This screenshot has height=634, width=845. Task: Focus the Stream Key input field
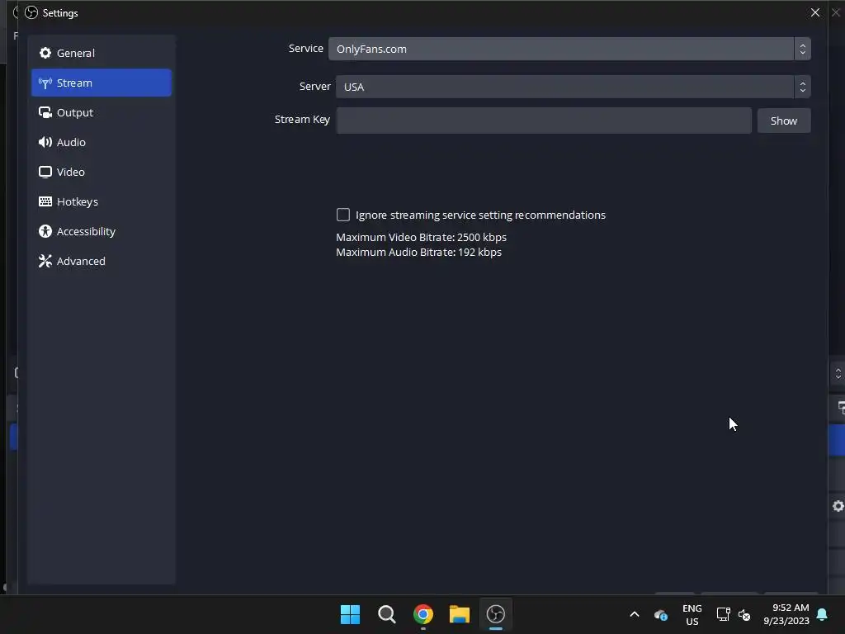pyautogui.click(x=544, y=121)
